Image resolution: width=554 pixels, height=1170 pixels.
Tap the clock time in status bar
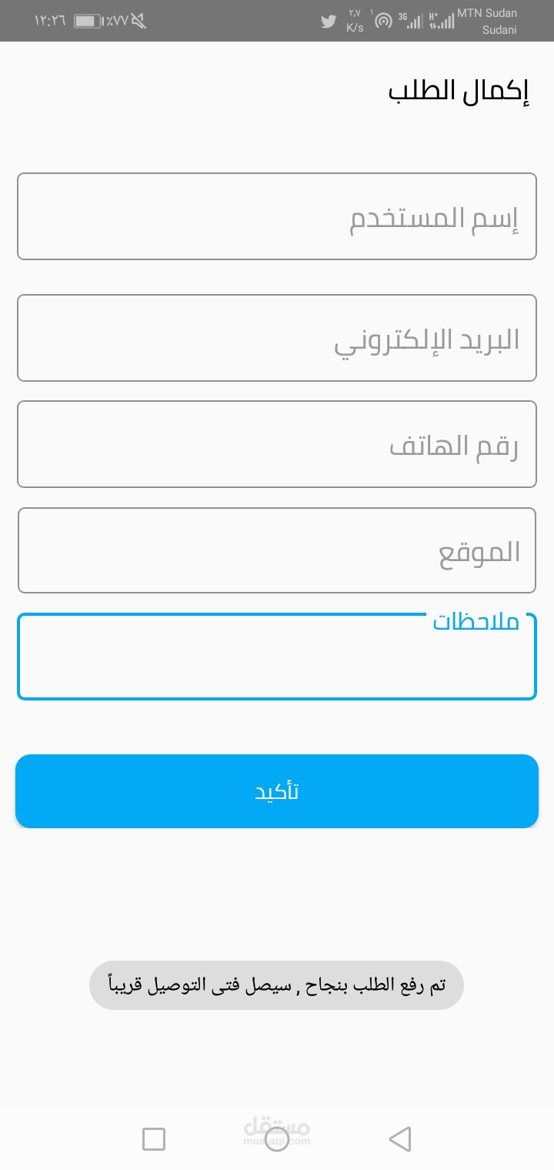pos(49,21)
